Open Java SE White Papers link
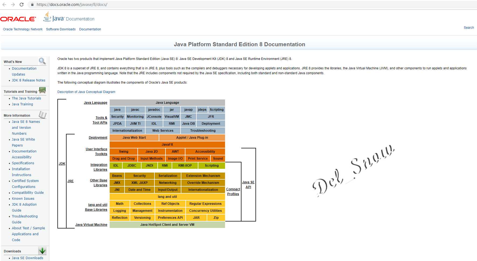The height and width of the screenshot is (261, 477). 23,142
